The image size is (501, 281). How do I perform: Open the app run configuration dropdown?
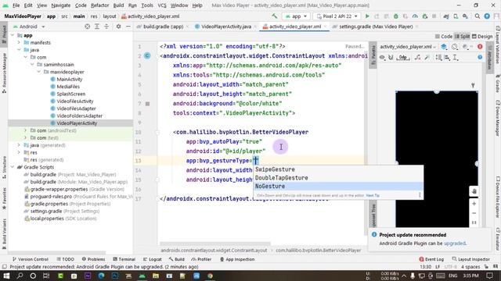pos(296,16)
